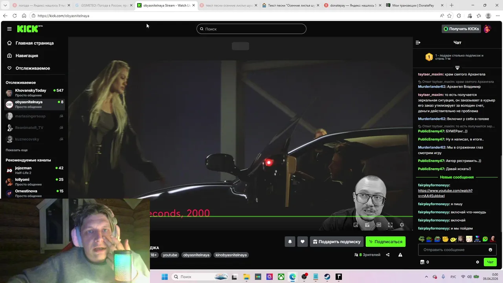Open the channel shop icon

pyautogui.click(x=422, y=262)
